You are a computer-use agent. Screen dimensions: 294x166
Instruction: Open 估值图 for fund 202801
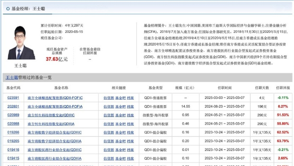(109, 107)
